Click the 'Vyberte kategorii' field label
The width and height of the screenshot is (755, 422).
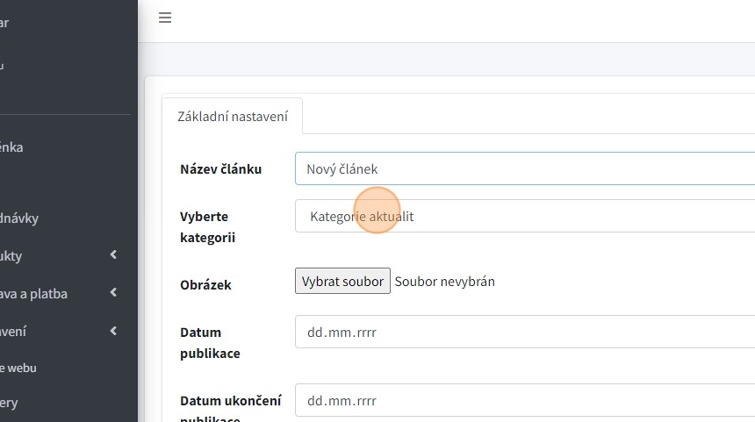pos(208,226)
